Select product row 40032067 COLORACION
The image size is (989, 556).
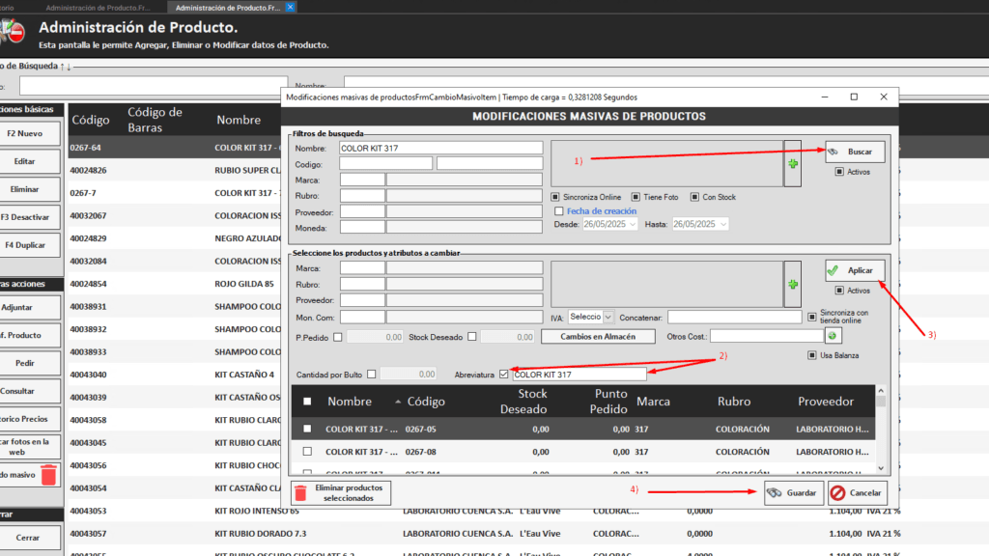175,215
